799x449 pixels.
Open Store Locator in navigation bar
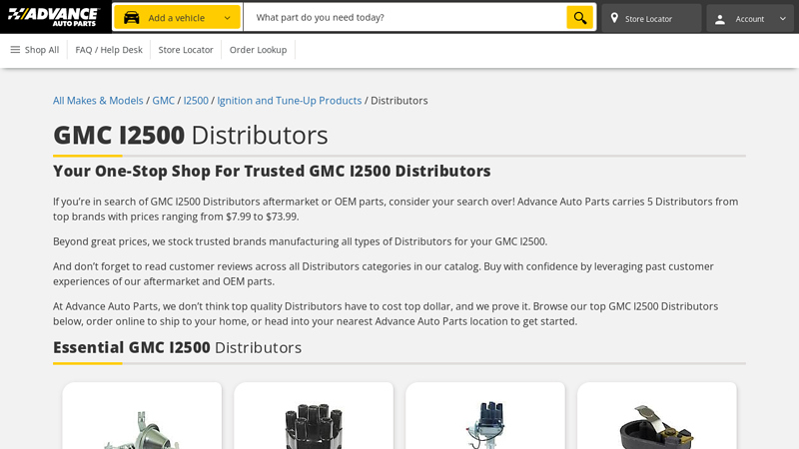click(x=186, y=50)
